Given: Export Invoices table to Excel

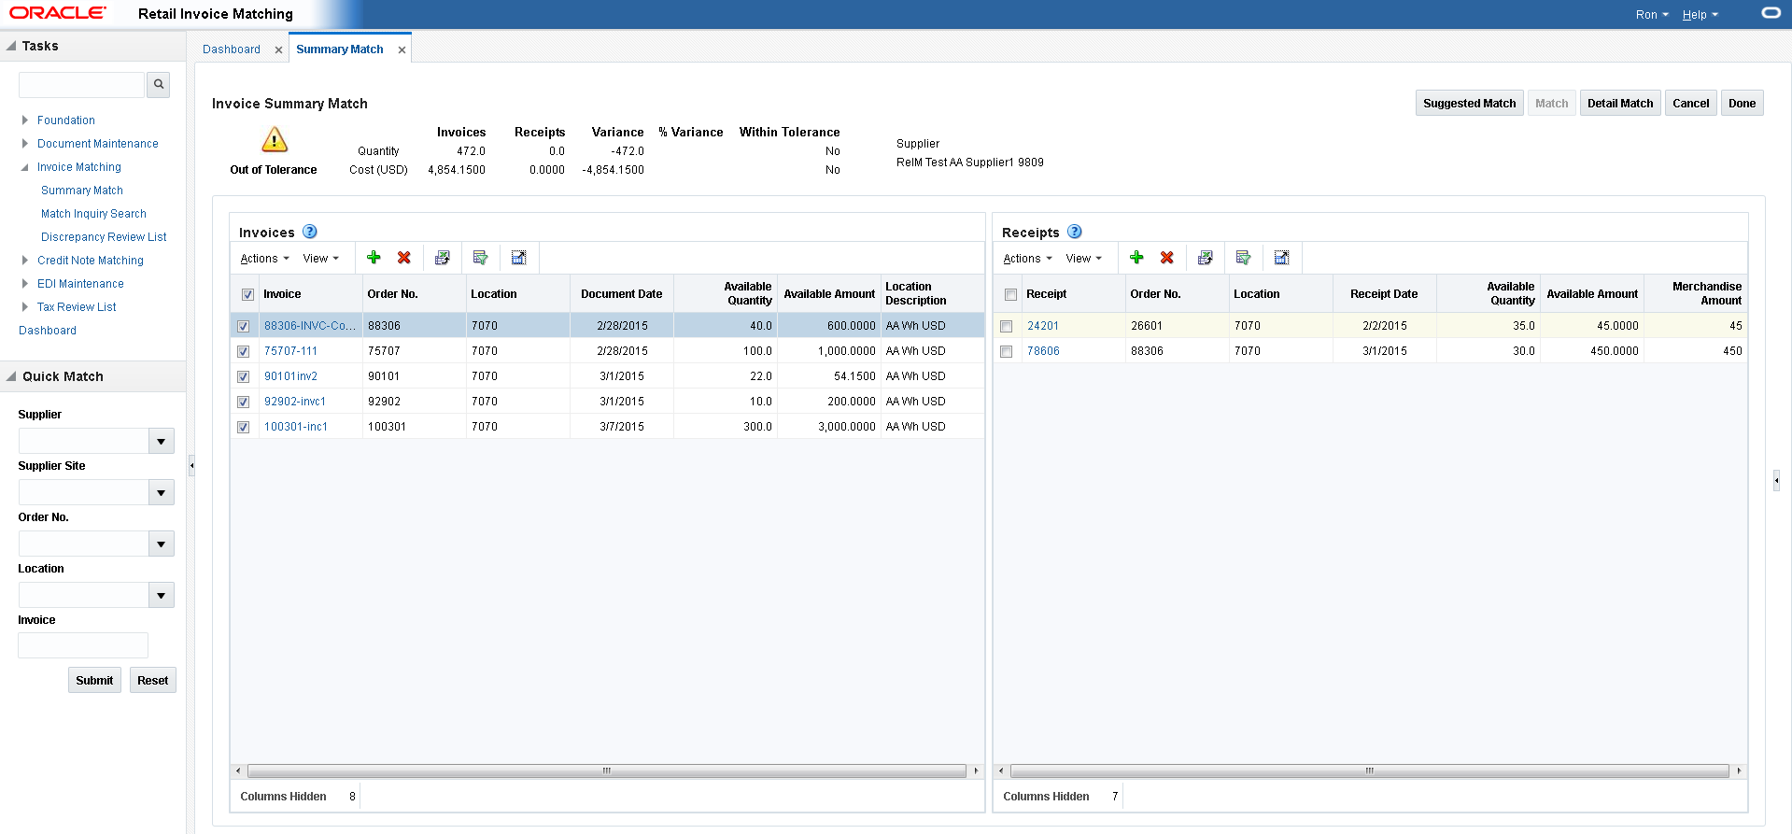Looking at the screenshot, I should coord(443,258).
